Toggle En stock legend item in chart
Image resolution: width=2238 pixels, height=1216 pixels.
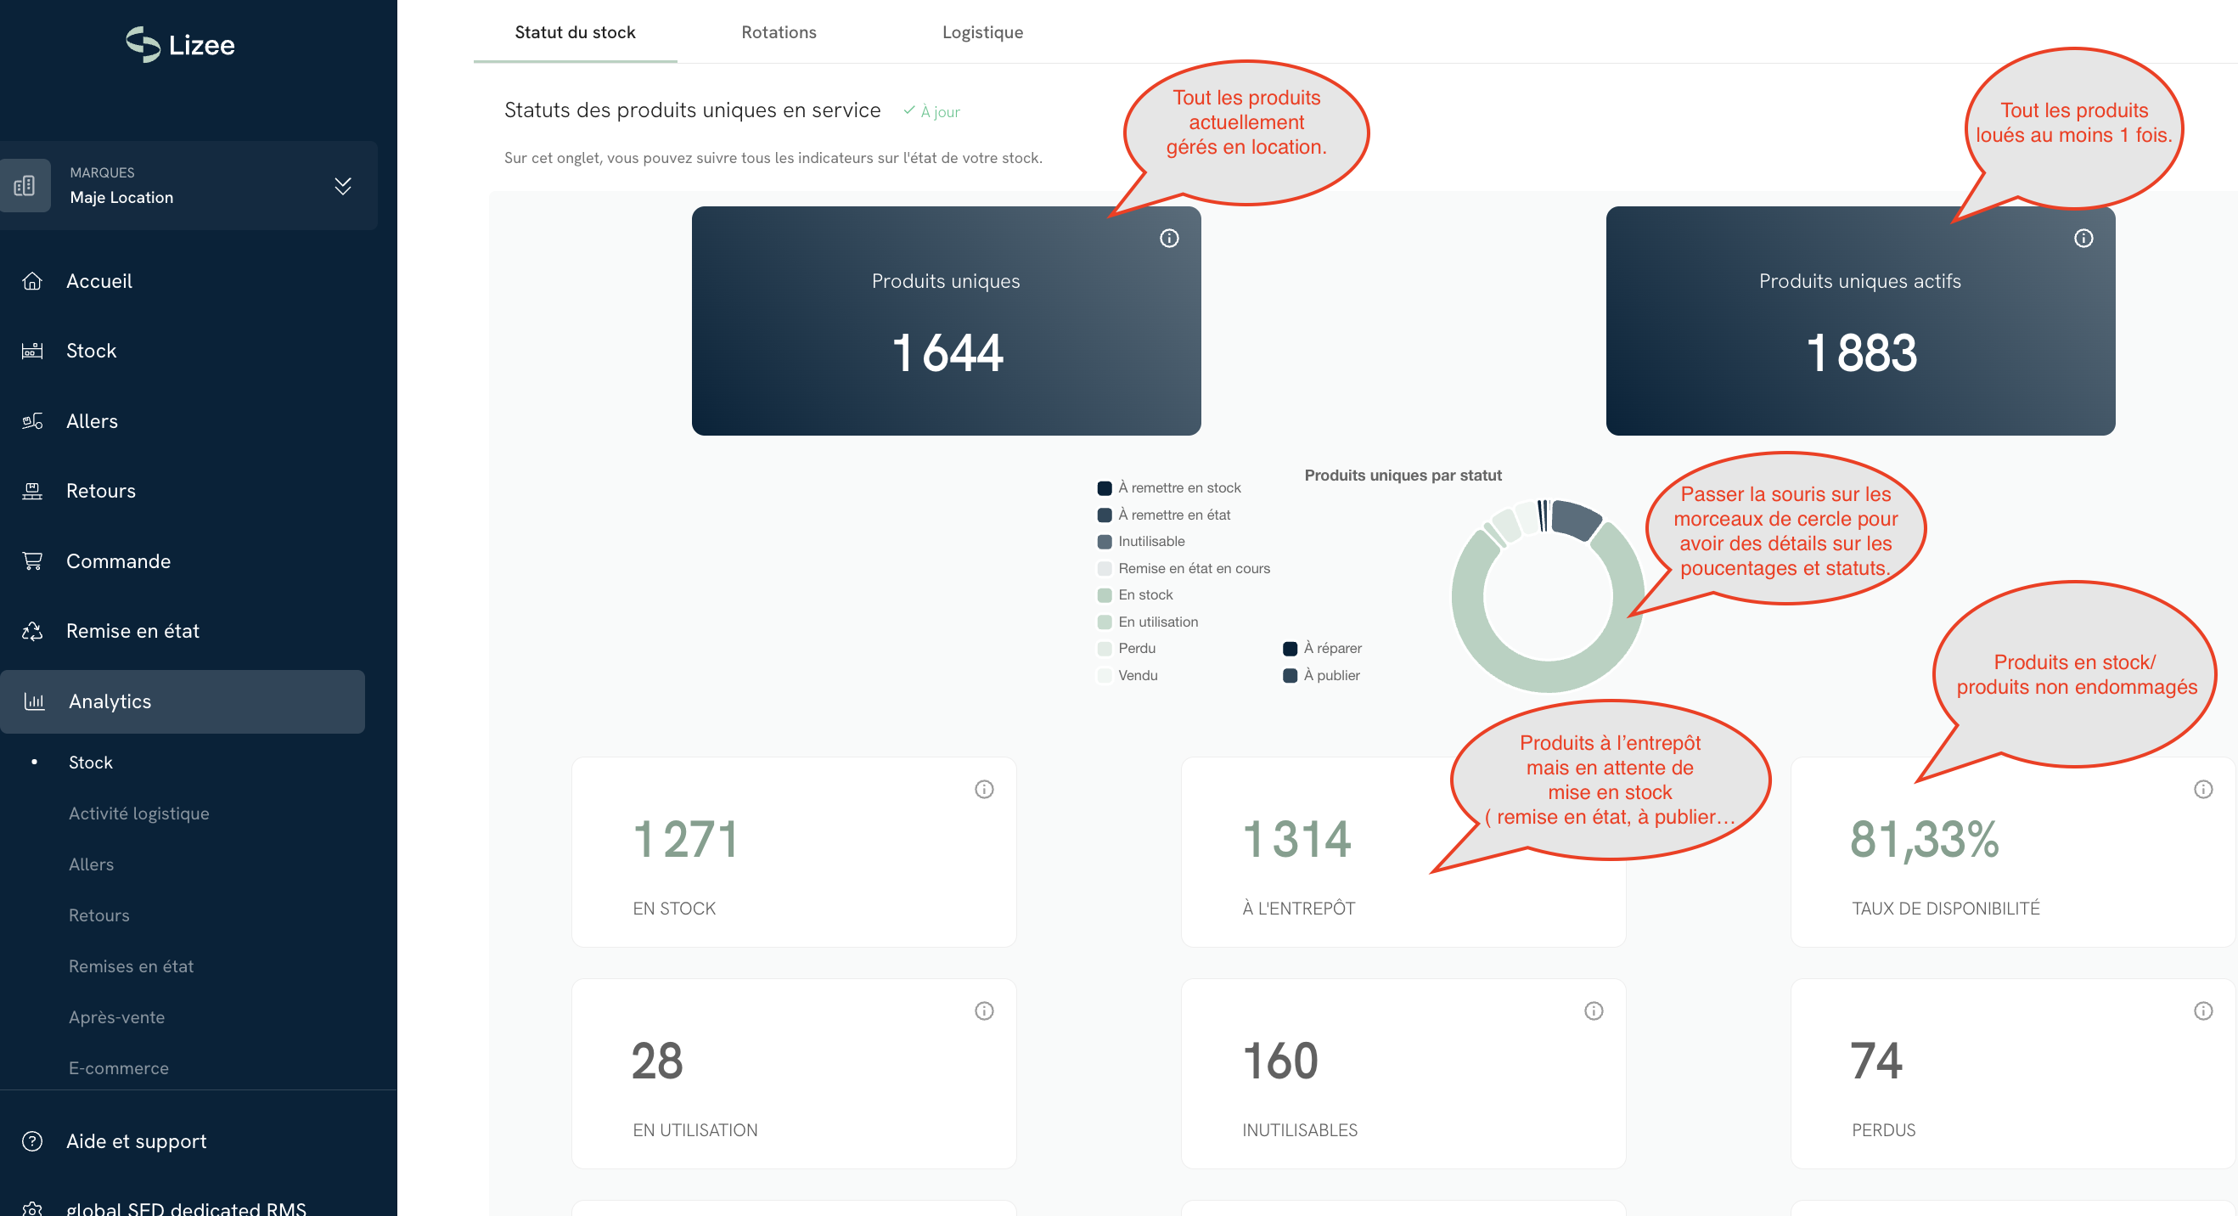(1144, 594)
